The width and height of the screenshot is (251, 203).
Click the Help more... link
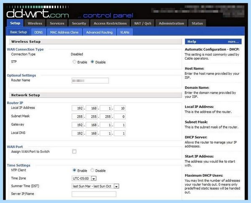[x=233, y=42]
